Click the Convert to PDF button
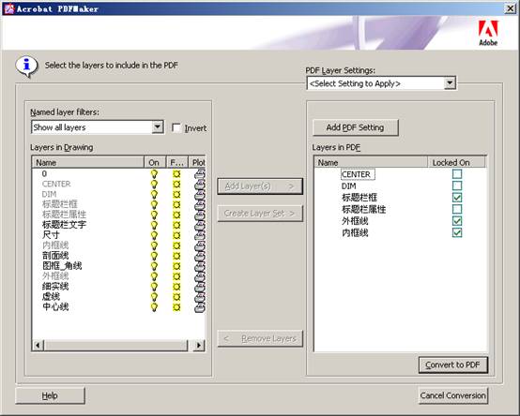This screenshot has height=416, width=520. (x=453, y=364)
